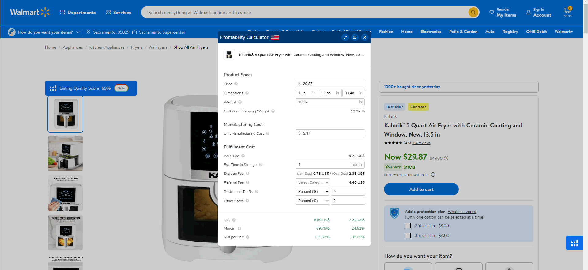Click the Sacramento Supercenter store link
This screenshot has width=588, height=270.
162,32
